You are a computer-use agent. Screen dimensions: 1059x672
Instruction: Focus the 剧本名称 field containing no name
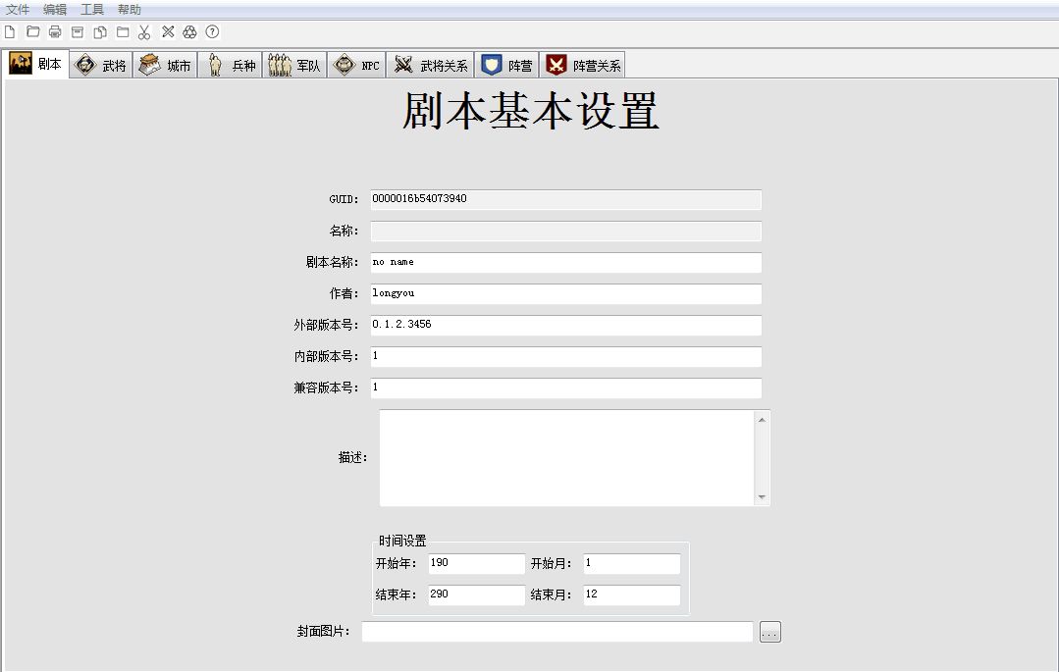pos(566,262)
